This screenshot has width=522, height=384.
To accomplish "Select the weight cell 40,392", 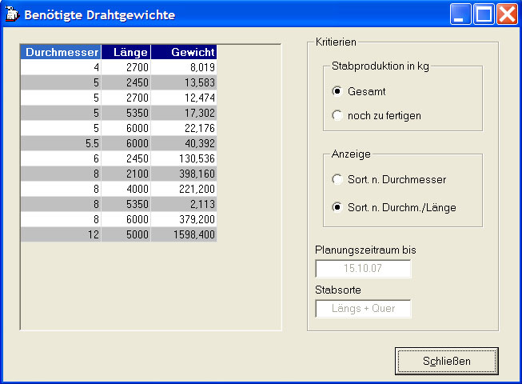I will point(184,143).
